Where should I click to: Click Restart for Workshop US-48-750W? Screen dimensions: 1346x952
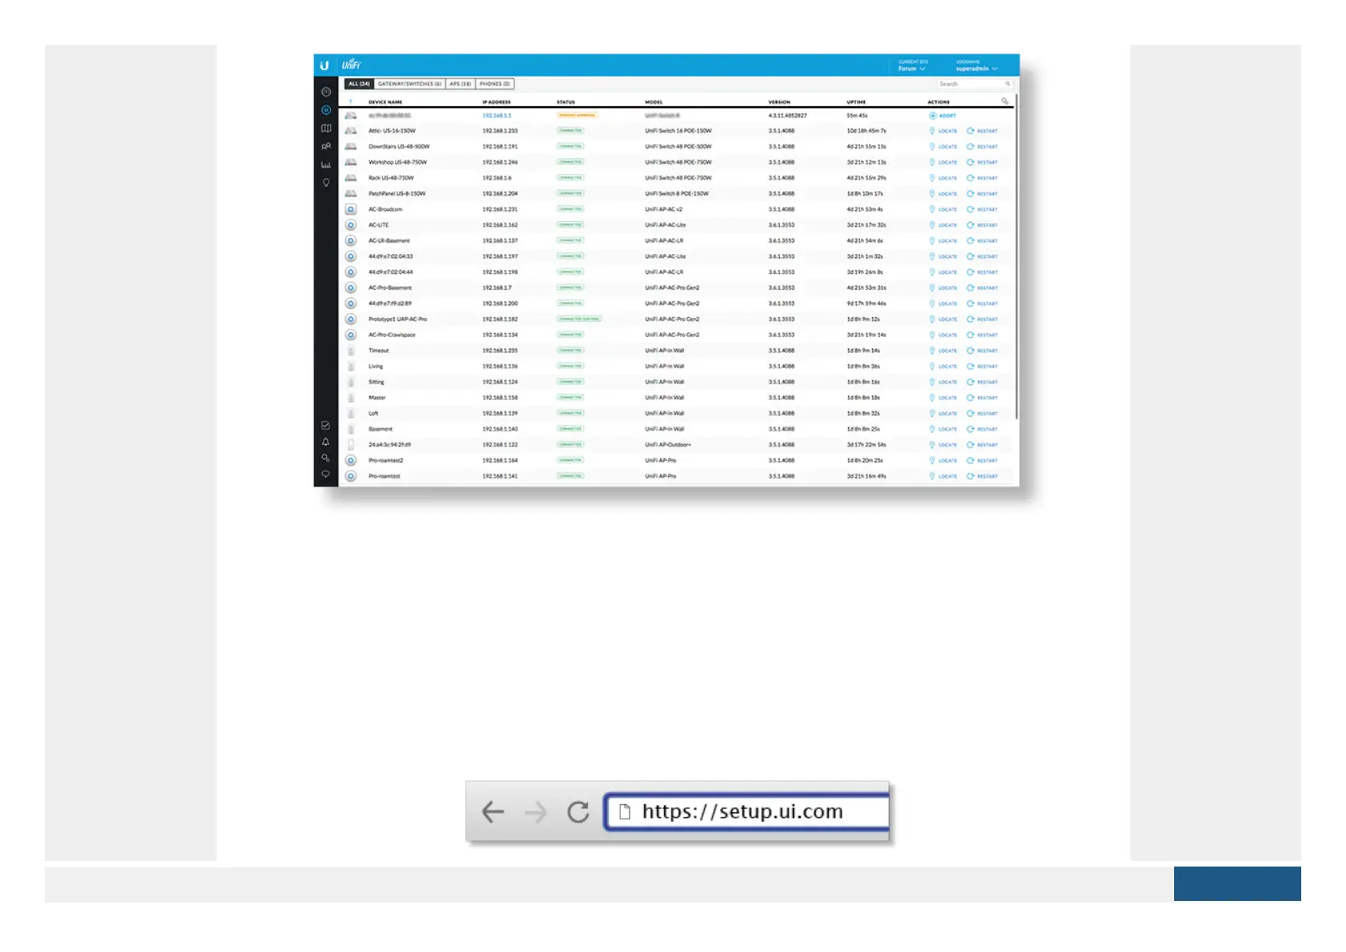point(982,162)
